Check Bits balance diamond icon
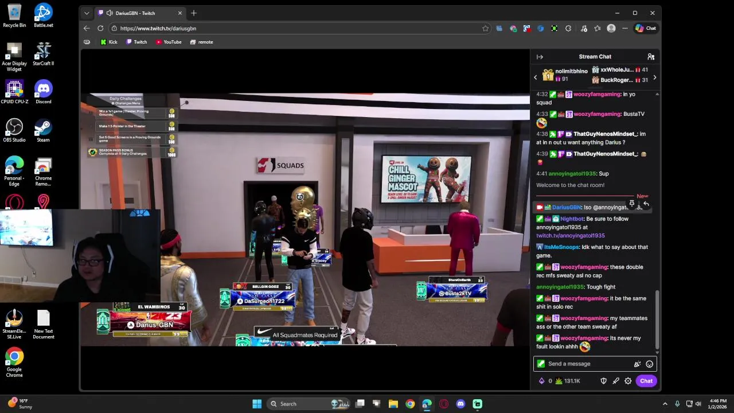734x413 pixels. [x=541, y=381]
